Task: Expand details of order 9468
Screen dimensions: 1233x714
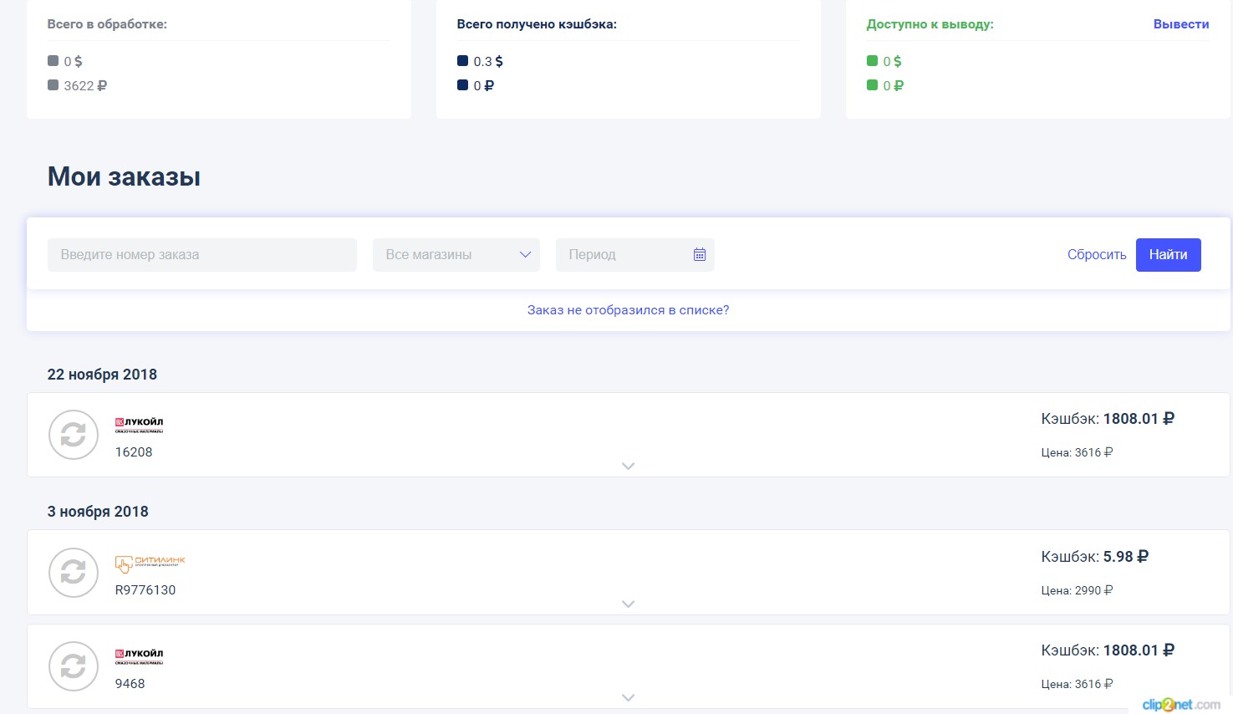Action: coord(629,697)
